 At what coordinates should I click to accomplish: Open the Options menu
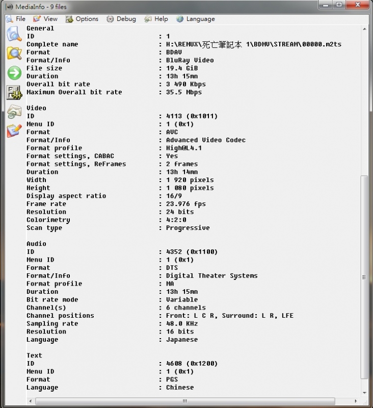tap(82, 19)
